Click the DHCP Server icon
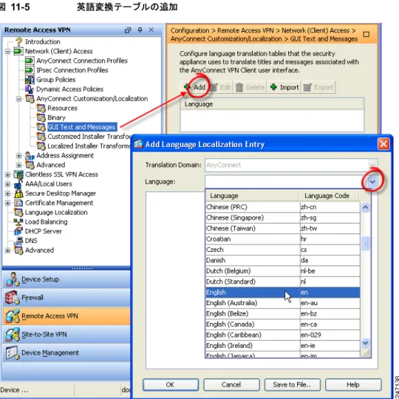 pyautogui.click(x=18, y=231)
